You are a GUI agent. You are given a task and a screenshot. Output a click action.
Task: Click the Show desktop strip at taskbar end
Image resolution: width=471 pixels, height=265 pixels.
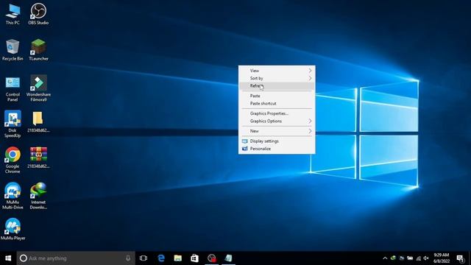470,258
